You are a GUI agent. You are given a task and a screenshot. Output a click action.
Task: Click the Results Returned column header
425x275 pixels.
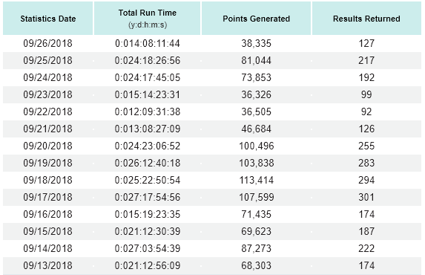[x=366, y=19]
